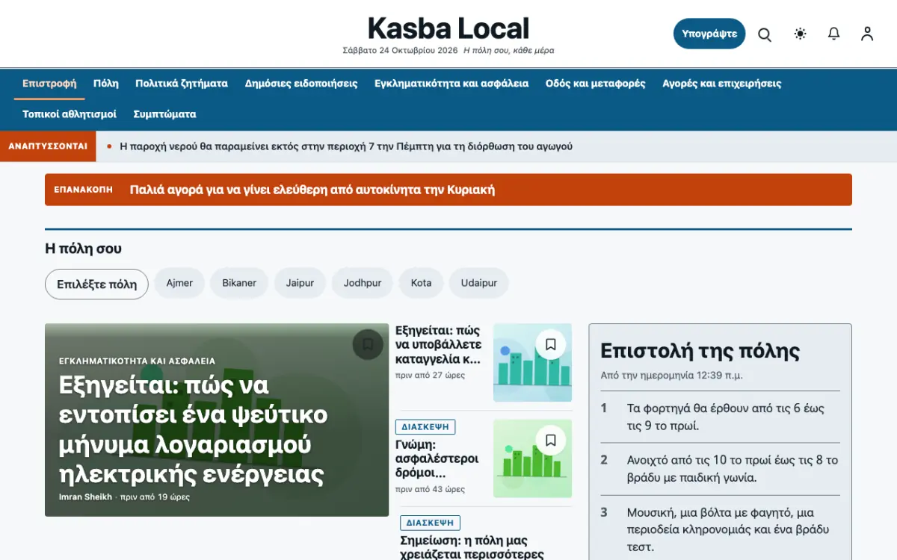The height and width of the screenshot is (560, 897).
Task: Select the Jaipur city chip
Action: (x=300, y=283)
